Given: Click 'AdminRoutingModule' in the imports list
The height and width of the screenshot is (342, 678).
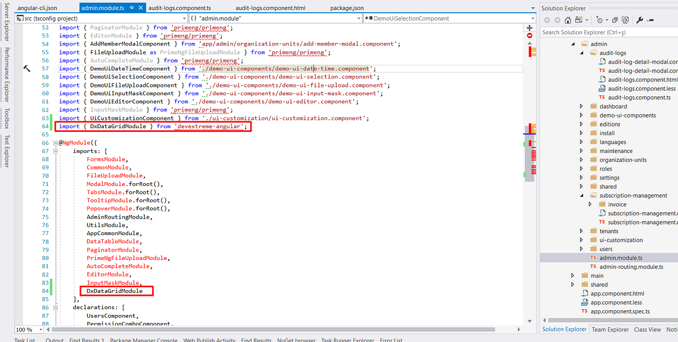Looking at the screenshot, I should pyautogui.click(x=119, y=217).
